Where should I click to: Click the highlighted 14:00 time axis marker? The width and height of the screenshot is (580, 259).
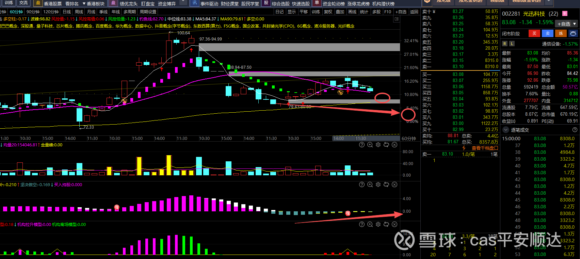point(338,139)
